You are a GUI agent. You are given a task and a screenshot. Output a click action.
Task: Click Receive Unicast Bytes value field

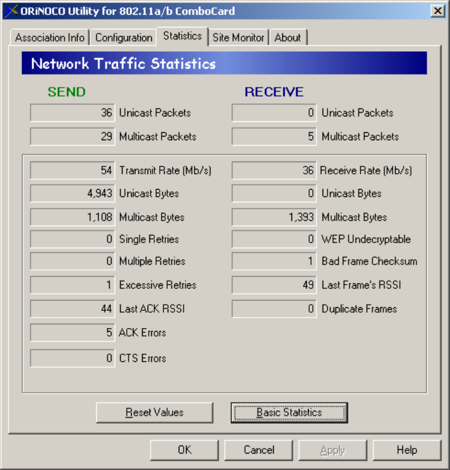pos(274,193)
